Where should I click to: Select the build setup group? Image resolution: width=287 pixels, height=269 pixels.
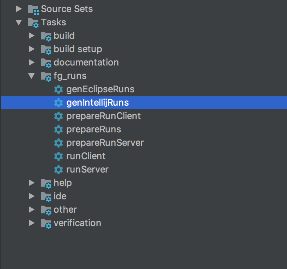tap(78, 49)
